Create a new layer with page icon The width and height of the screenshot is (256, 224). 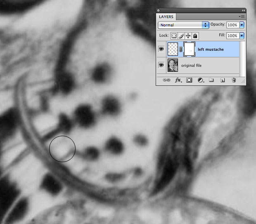click(222, 80)
